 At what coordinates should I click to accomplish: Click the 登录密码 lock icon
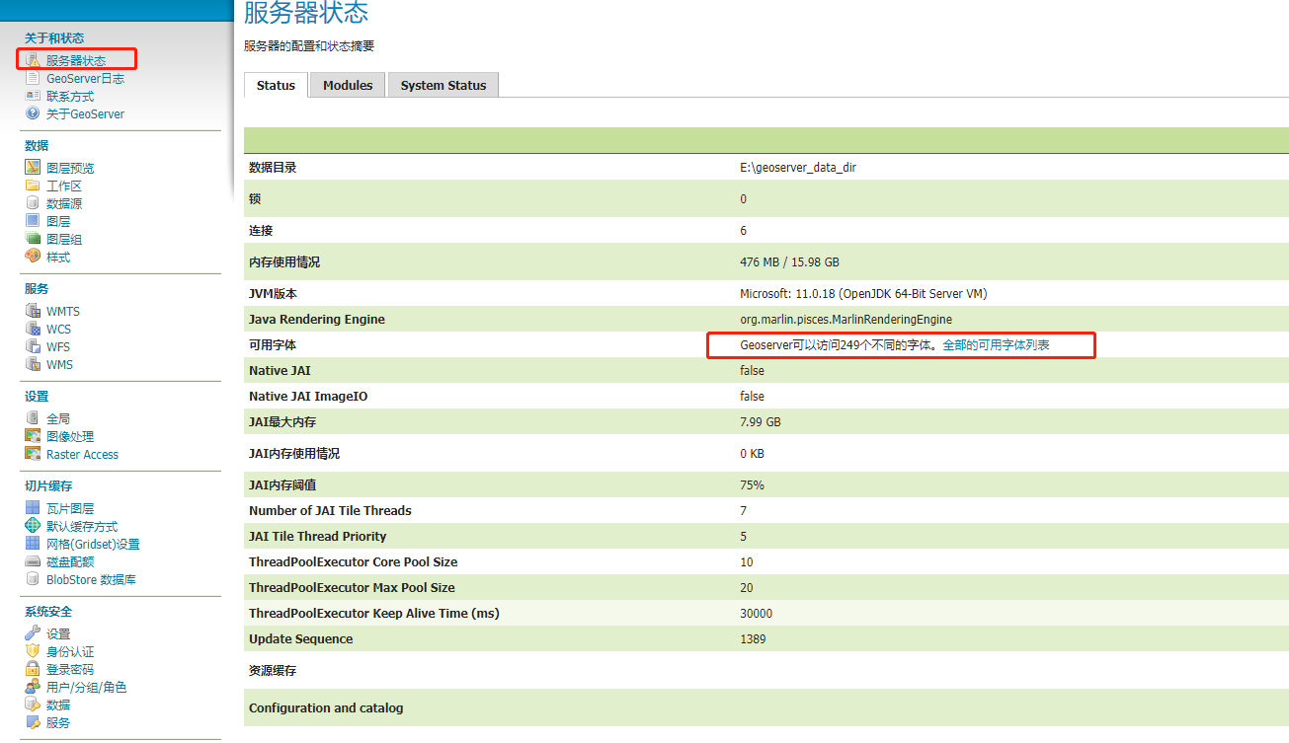(x=33, y=669)
